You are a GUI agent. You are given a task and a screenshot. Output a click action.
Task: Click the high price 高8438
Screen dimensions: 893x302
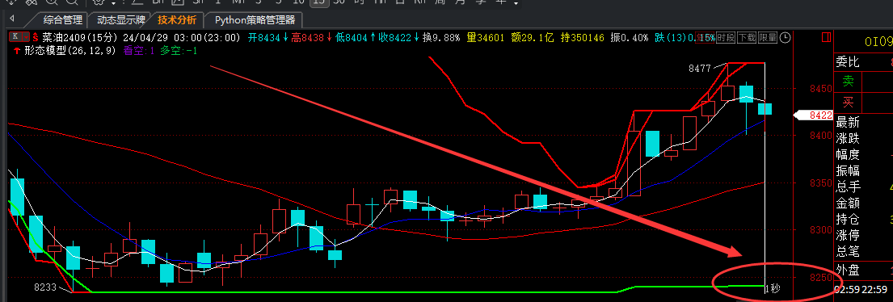pyautogui.click(x=308, y=37)
